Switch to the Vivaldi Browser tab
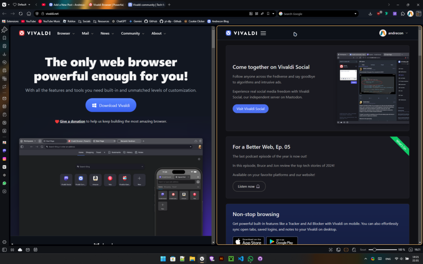The image size is (423, 264). (x=106, y=5)
